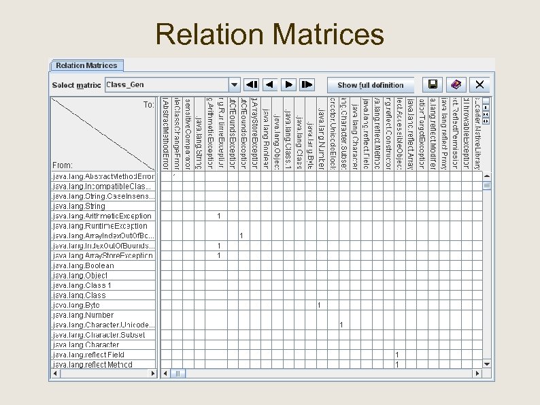540x405 pixels.
Task: Select row java.lang.Character.Subset
Action: coord(103,335)
